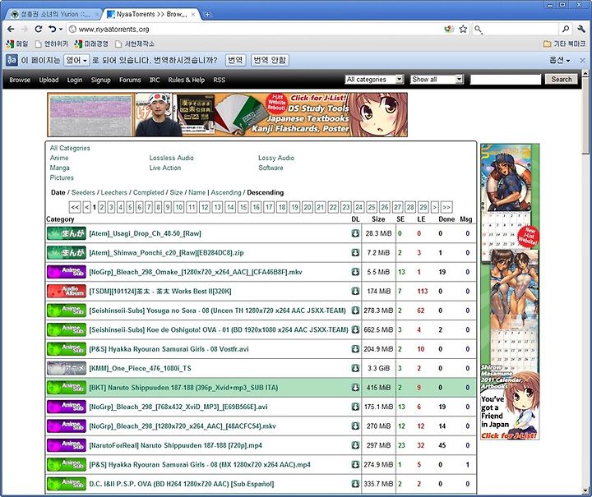Download Shinwa_Ponchi_c20 torrent via DL icon
Image resolution: width=592 pixels, height=497 pixels.
[355, 253]
